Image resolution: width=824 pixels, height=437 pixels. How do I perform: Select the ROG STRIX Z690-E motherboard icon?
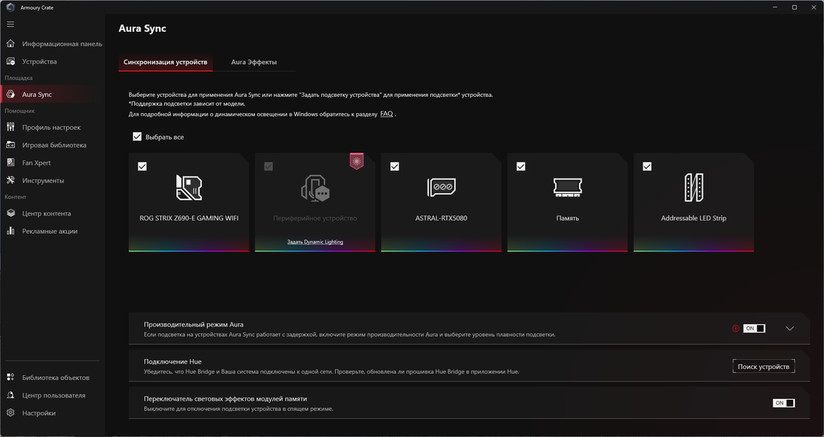click(x=189, y=187)
